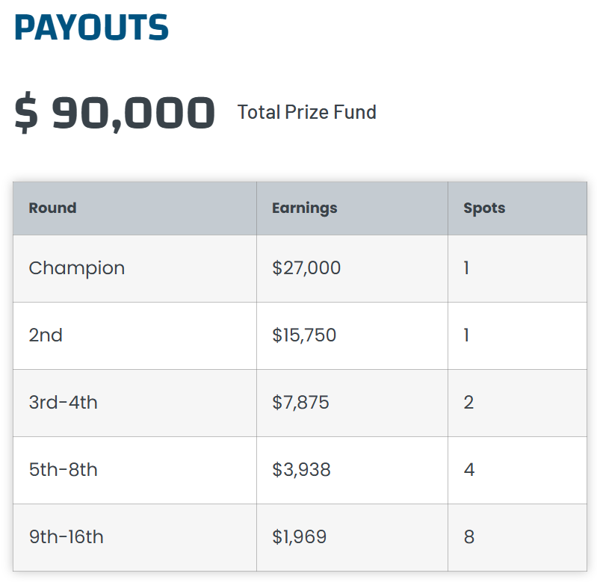Click the Total Prize Fund label

point(306,112)
